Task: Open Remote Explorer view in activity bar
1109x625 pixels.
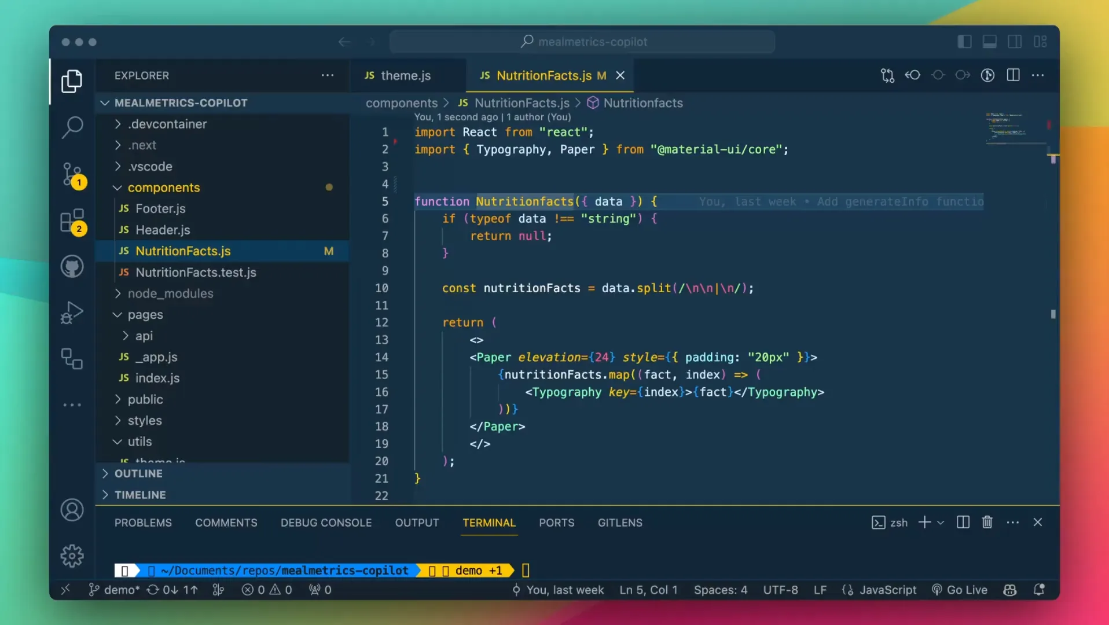Action: [x=72, y=359]
